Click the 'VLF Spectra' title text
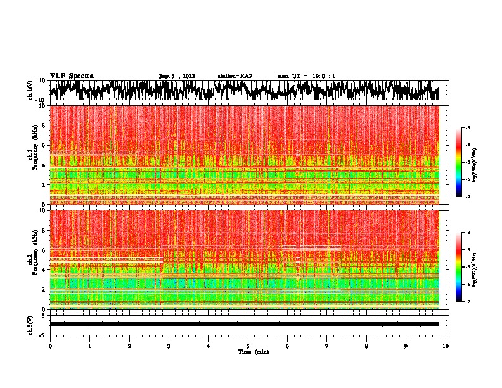Image resolution: width=502 pixels, height=388 pixels. pyautogui.click(x=72, y=76)
